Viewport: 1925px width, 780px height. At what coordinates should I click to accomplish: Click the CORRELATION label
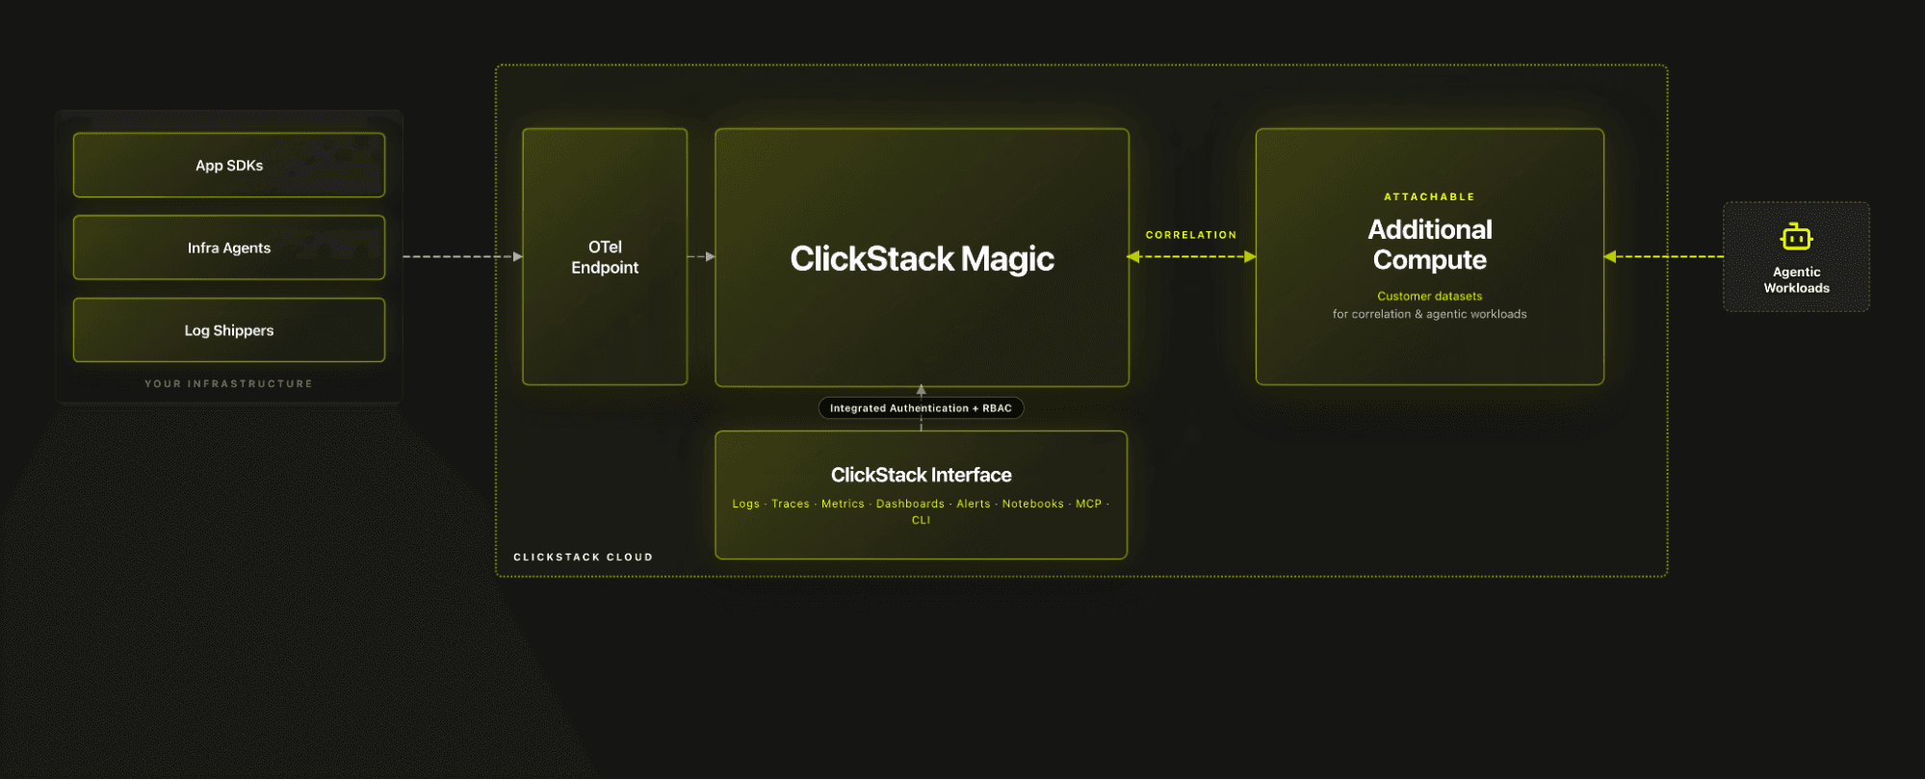click(1191, 235)
